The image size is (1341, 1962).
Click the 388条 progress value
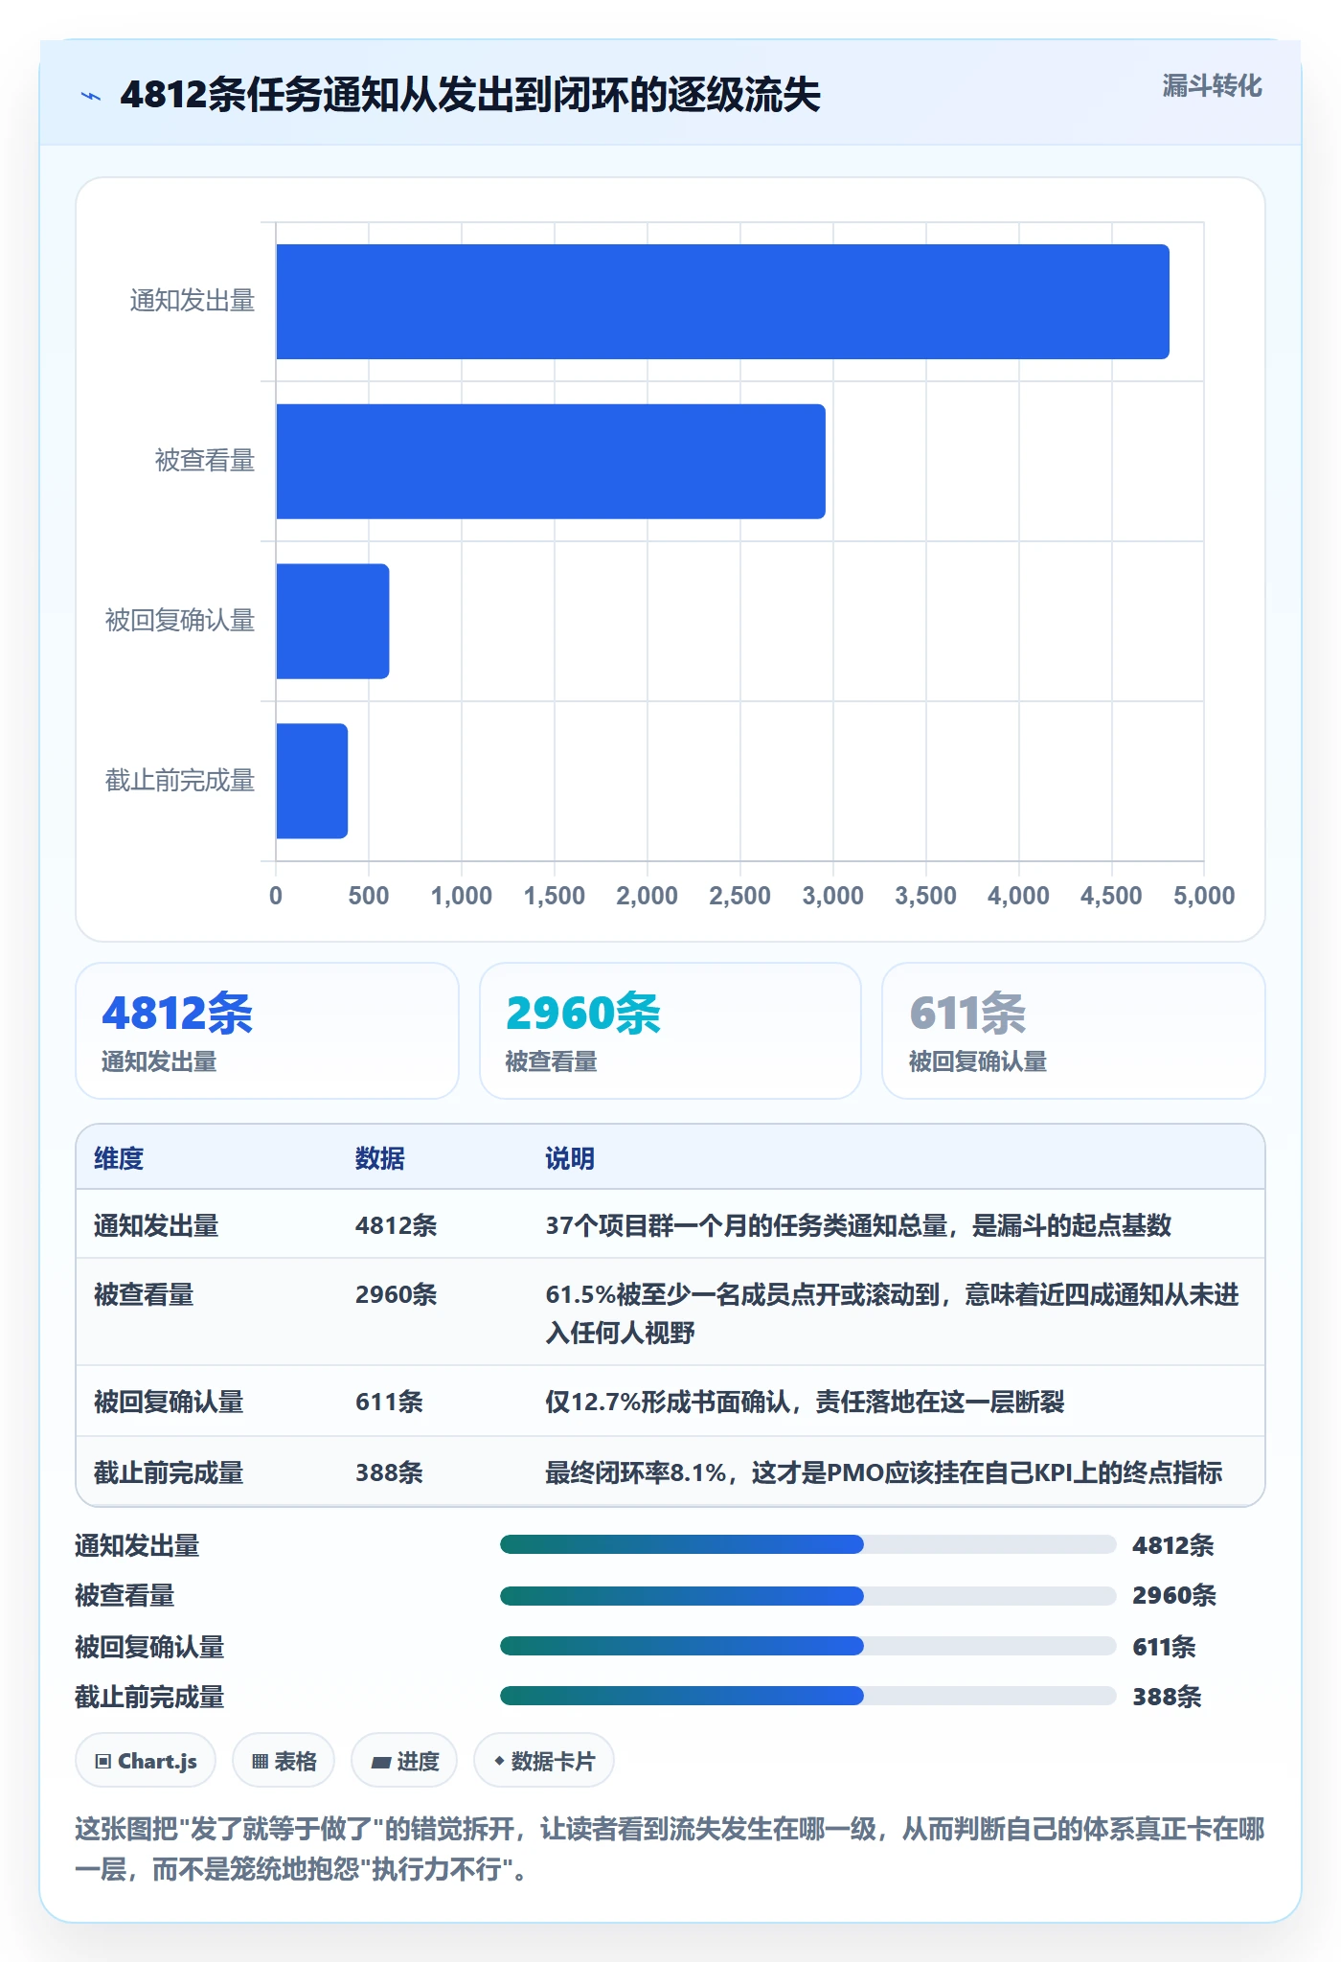(x=1167, y=1697)
